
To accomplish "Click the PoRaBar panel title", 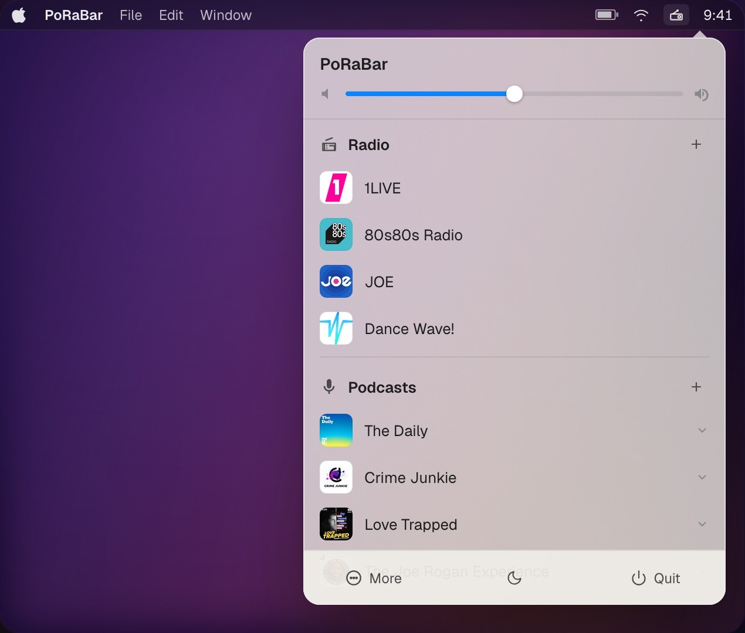I will (354, 64).
